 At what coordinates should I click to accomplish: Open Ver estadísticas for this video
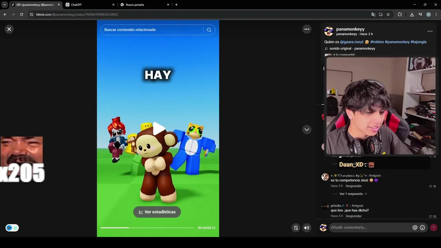[157, 212]
